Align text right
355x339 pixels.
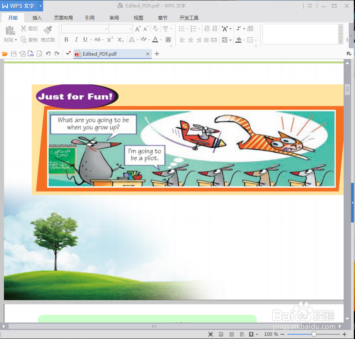click(x=199, y=40)
